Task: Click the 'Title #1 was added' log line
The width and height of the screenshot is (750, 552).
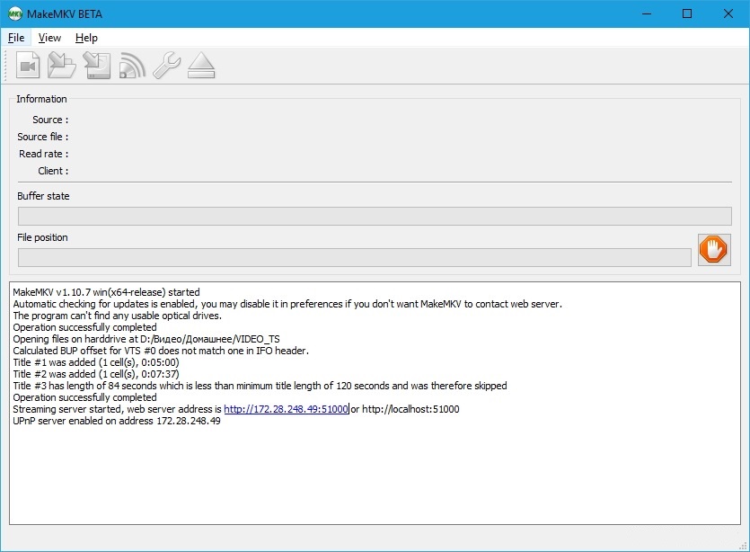Action: tap(96, 362)
